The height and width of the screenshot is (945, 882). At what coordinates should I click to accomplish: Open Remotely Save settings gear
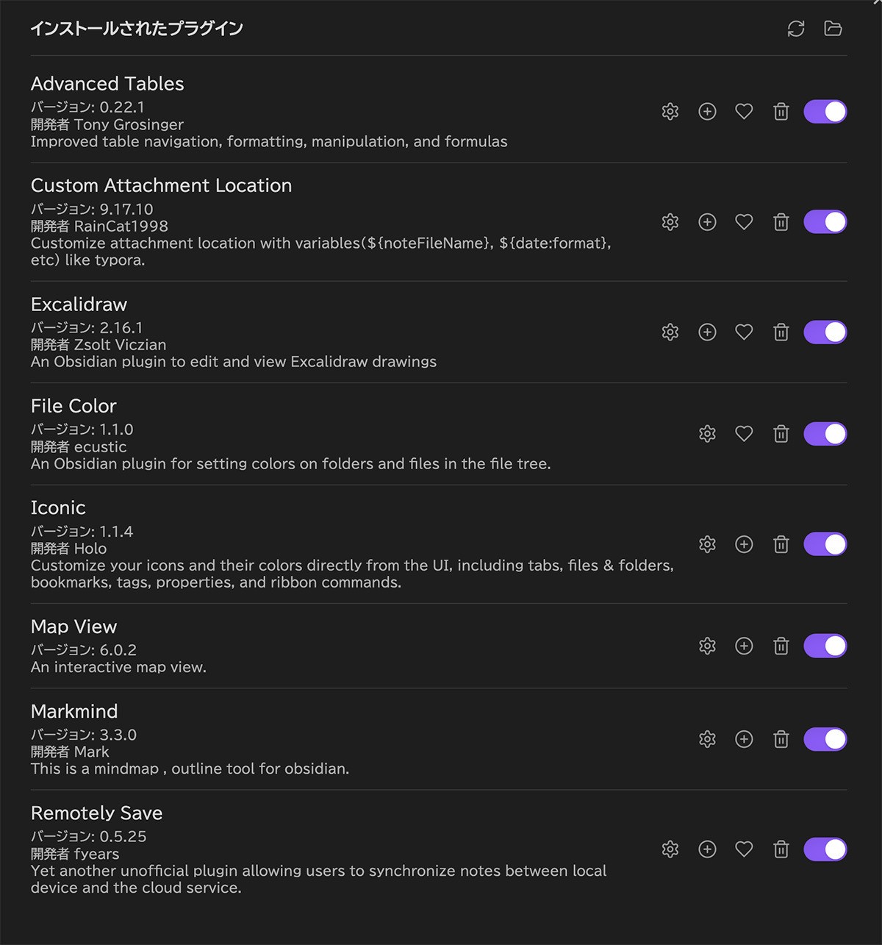coord(670,849)
